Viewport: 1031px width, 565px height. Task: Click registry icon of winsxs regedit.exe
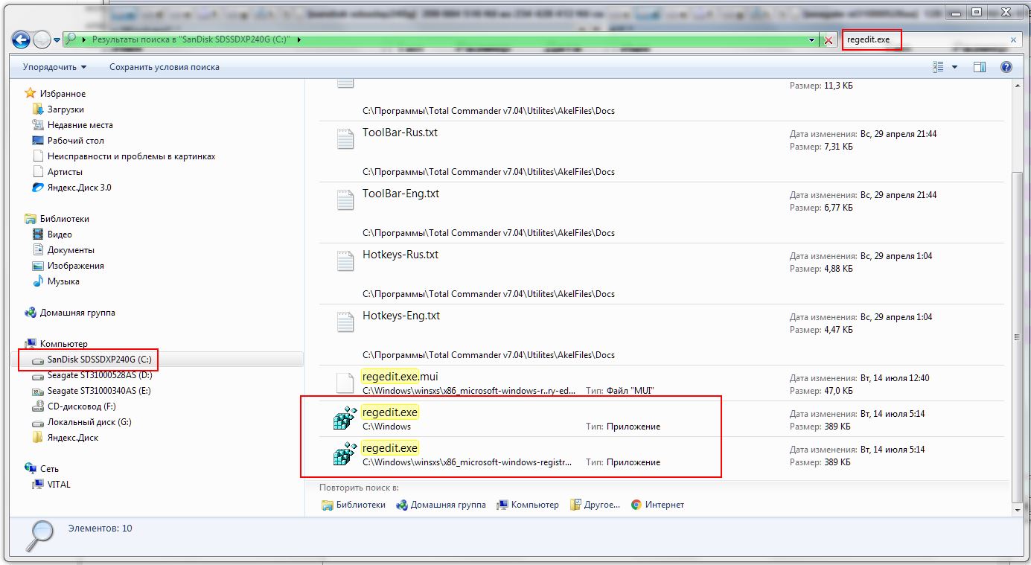pyautogui.click(x=344, y=453)
